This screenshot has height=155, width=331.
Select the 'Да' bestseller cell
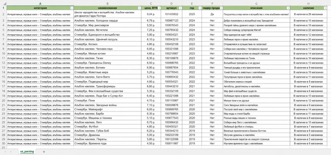tap(212, 14)
